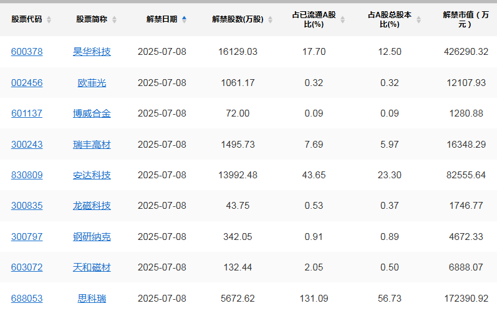Select market value cell 426290.32

(466, 52)
